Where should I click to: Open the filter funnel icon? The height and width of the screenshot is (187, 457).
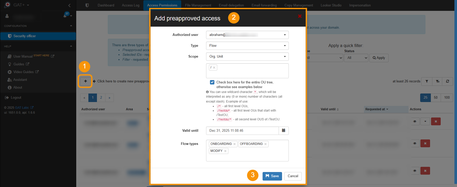click(x=427, y=81)
